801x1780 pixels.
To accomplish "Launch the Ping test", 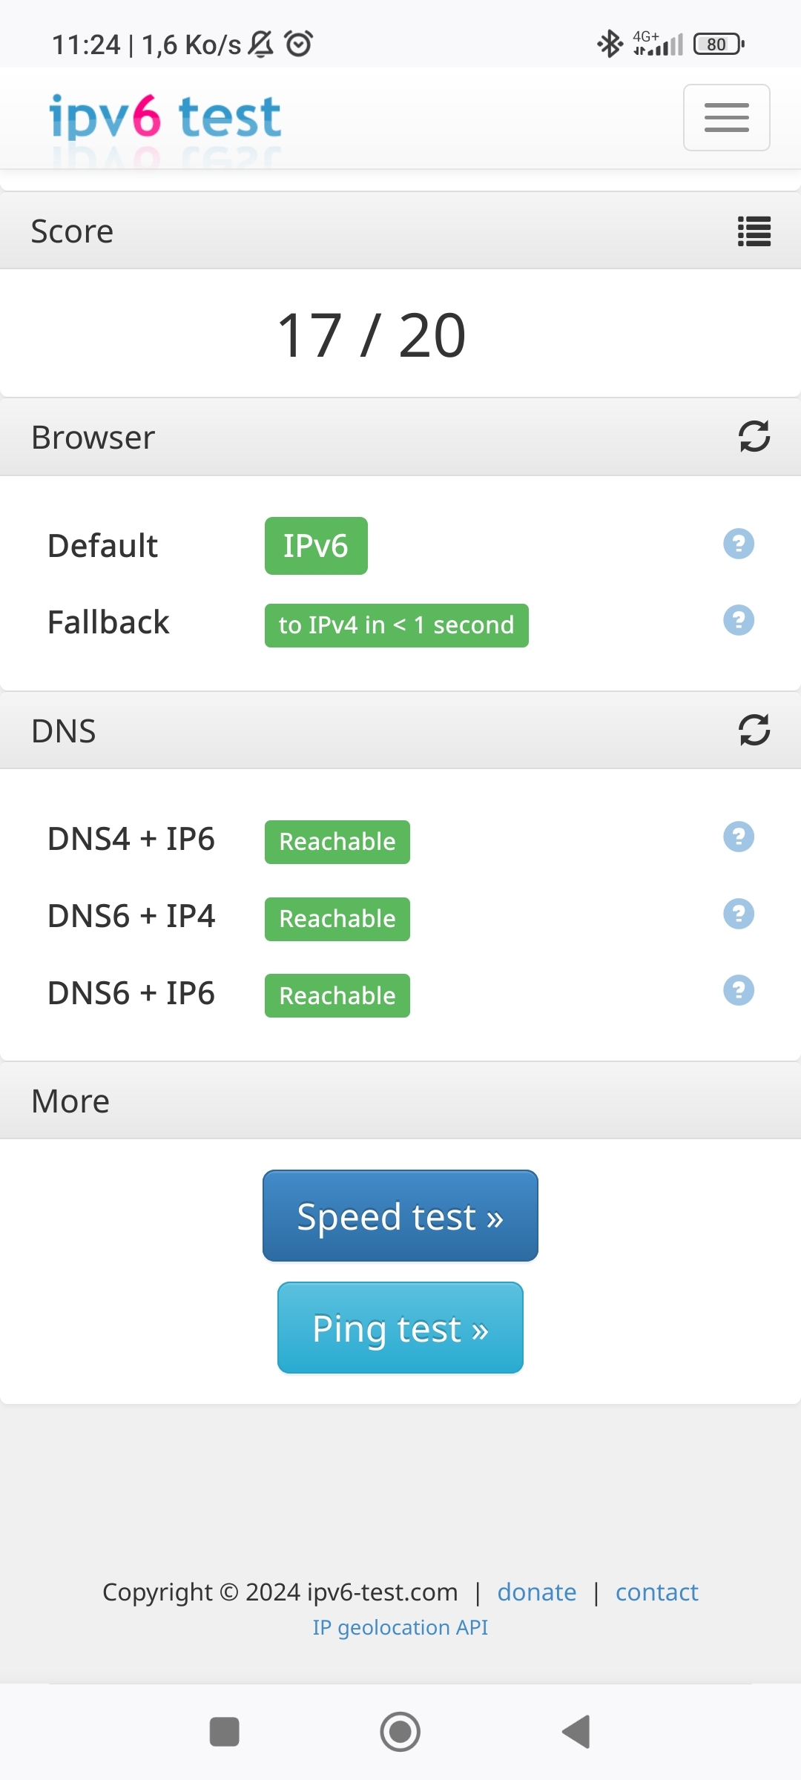I will (400, 1328).
